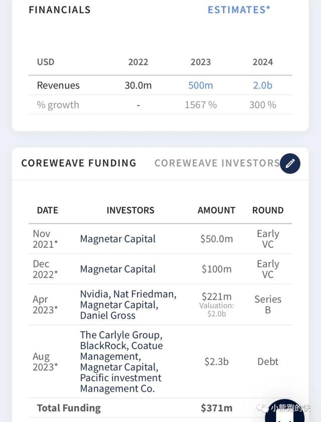Open the Estimates* link
321x422 pixels.
[x=239, y=10]
